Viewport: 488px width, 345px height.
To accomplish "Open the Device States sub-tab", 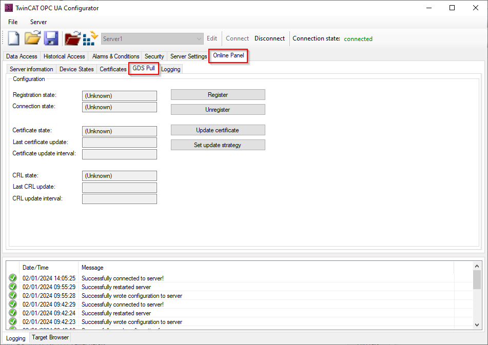I will [76, 69].
